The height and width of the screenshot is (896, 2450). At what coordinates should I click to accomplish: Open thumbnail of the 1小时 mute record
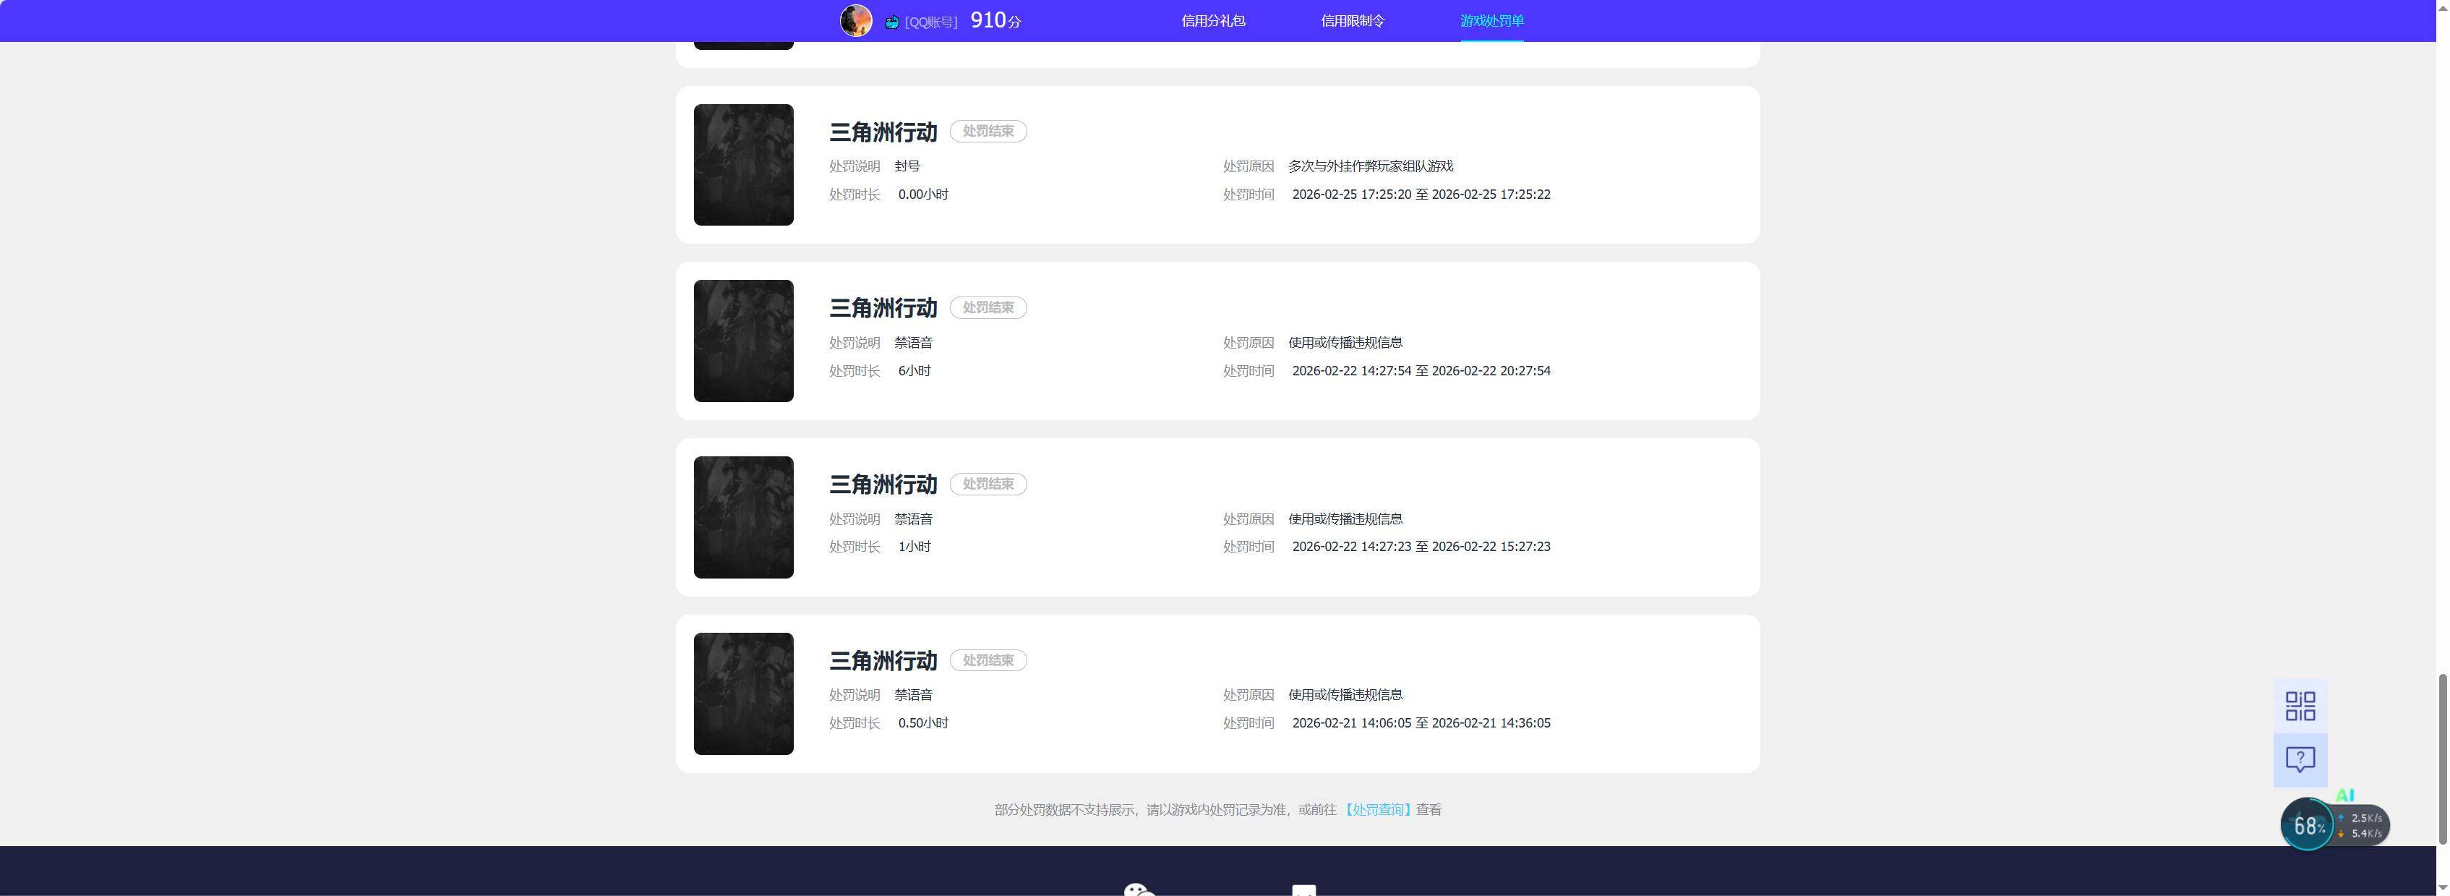(x=744, y=518)
